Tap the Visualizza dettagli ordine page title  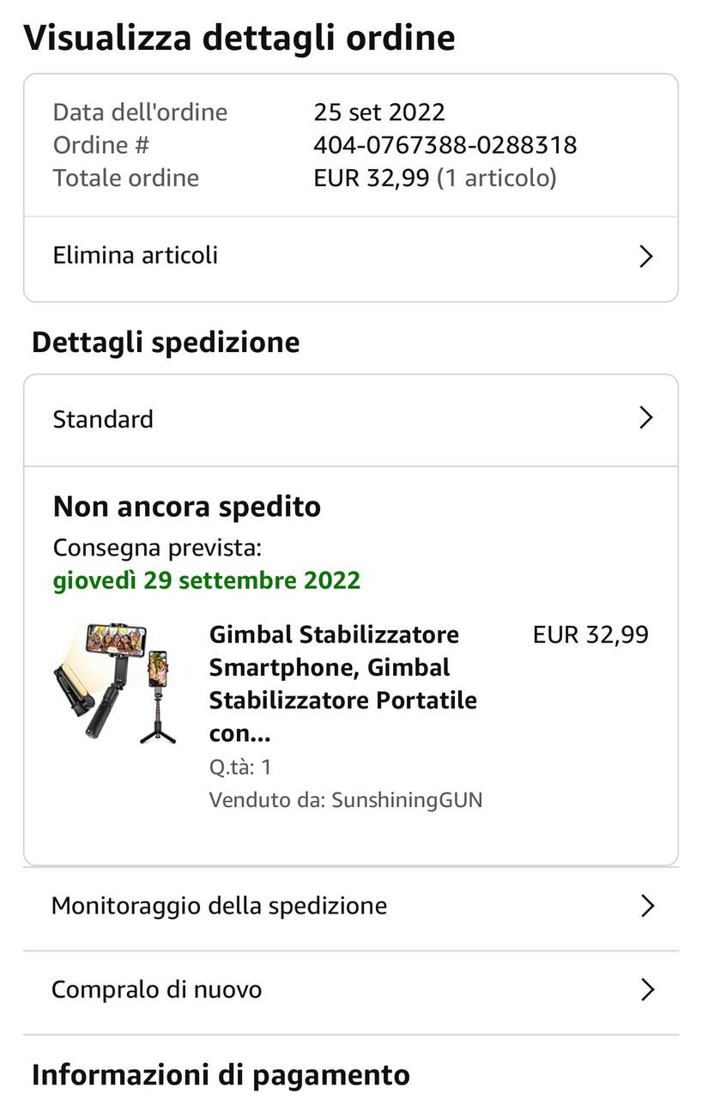click(x=239, y=38)
